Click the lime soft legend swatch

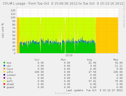(4, 81)
